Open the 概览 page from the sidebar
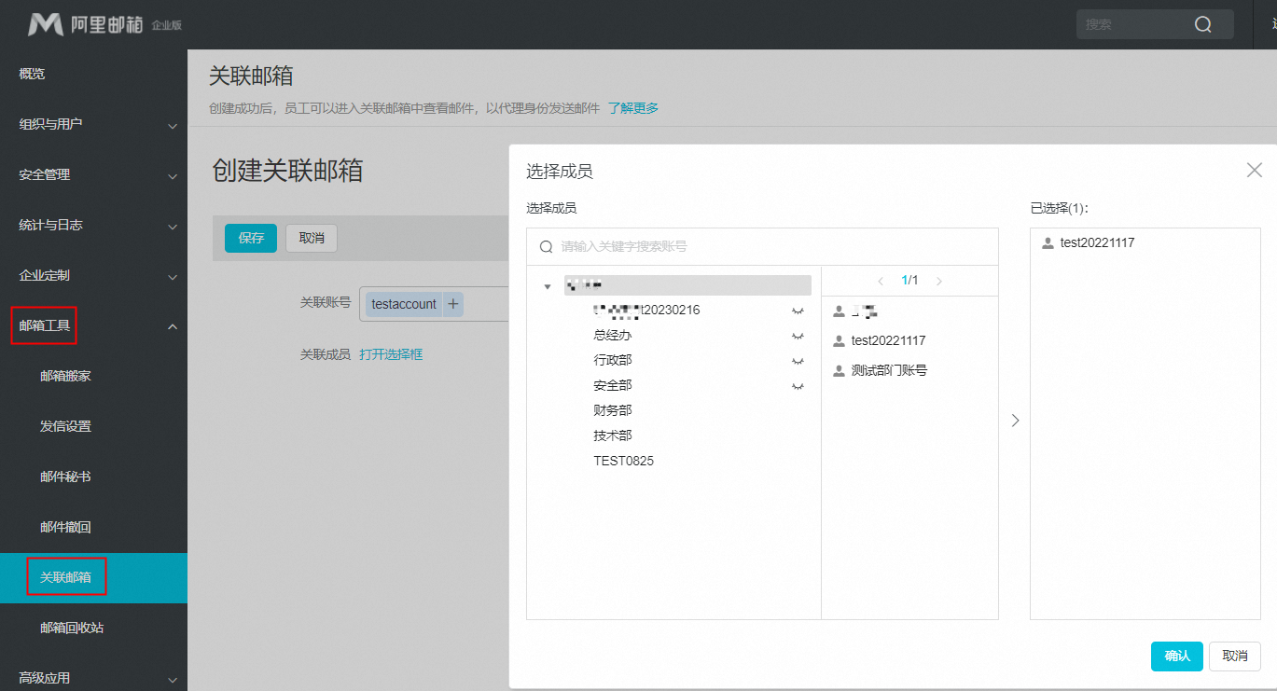Image resolution: width=1277 pixels, height=691 pixels. pyautogui.click(x=35, y=74)
